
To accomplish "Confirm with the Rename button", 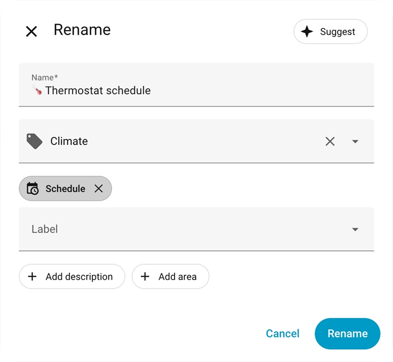I will 347,333.
